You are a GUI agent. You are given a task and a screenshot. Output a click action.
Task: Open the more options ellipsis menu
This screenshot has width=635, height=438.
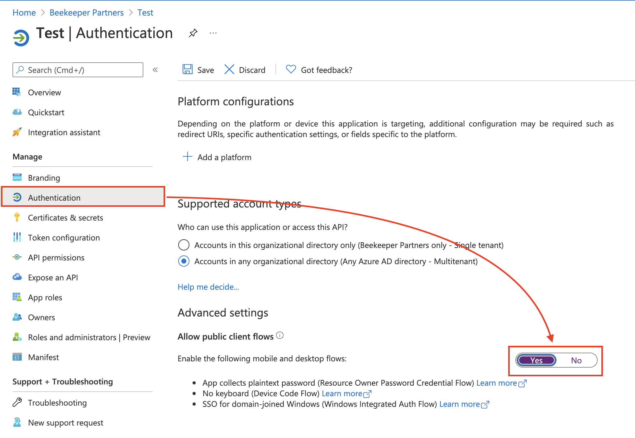213,33
